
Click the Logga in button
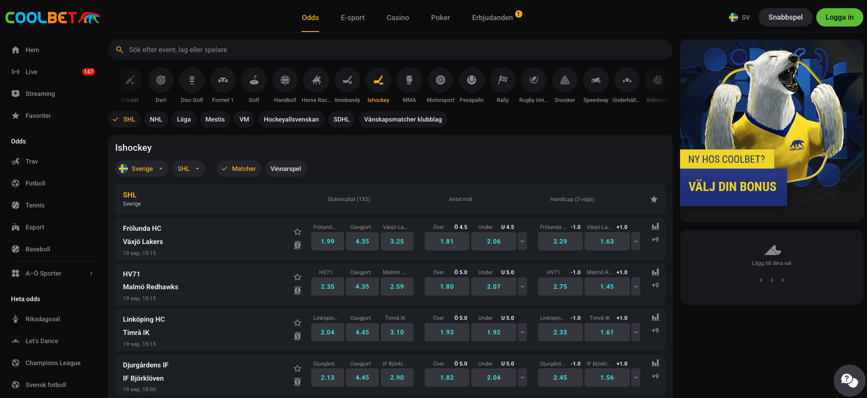(840, 17)
